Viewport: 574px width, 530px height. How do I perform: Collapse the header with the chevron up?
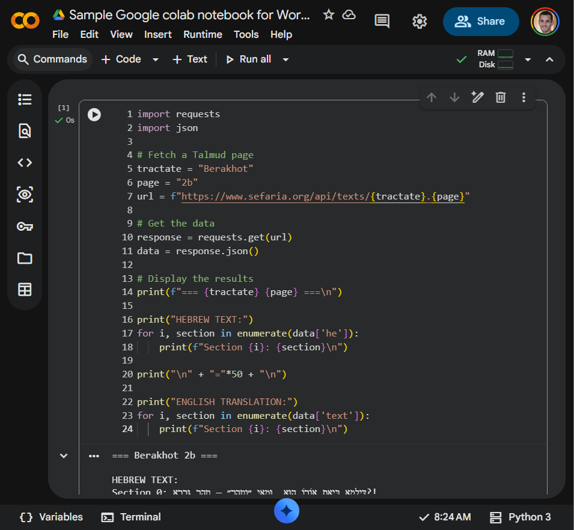[x=549, y=59]
